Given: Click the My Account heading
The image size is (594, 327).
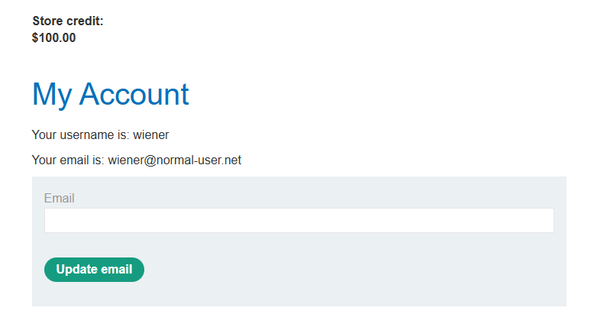Looking at the screenshot, I should click(x=111, y=94).
